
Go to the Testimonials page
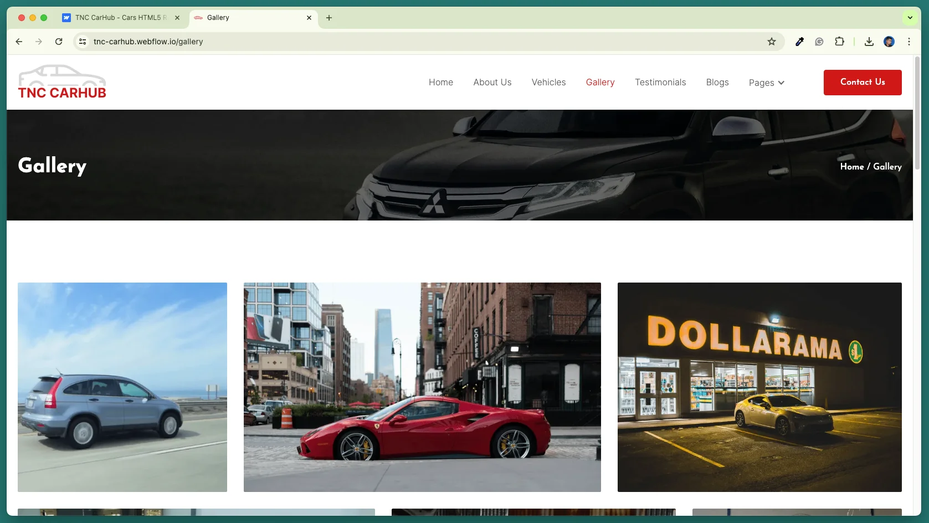click(660, 82)
